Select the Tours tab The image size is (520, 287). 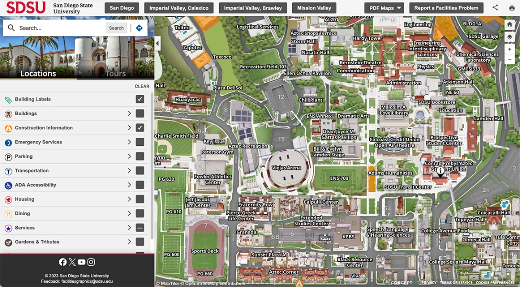coord(116,73)
